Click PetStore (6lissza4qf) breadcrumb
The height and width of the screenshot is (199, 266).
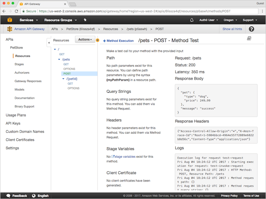[x=81, y=29]
